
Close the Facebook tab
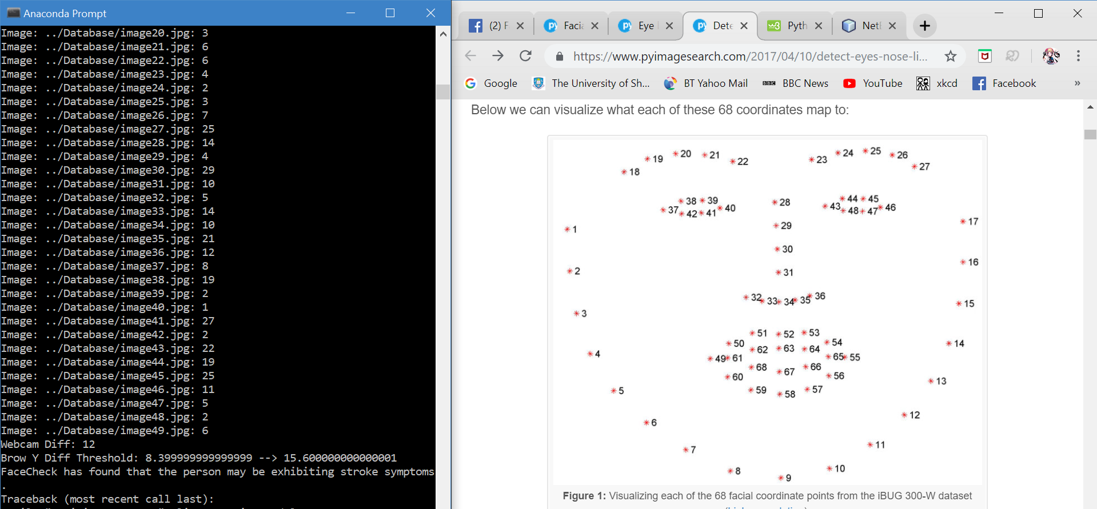click(520, 26)
